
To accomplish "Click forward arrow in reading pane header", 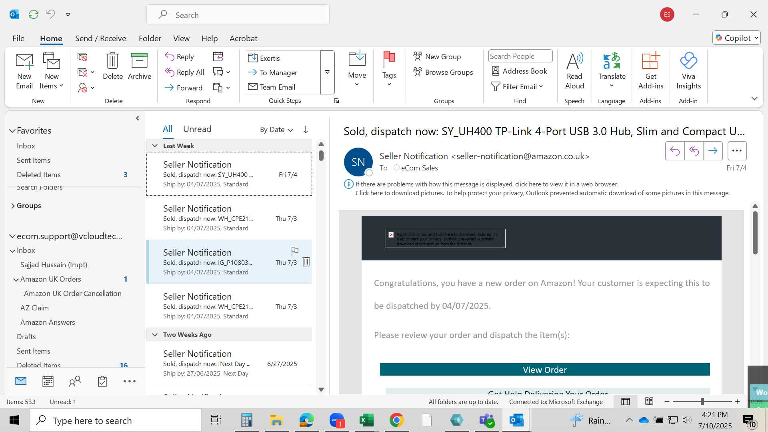I will point(713,151).
